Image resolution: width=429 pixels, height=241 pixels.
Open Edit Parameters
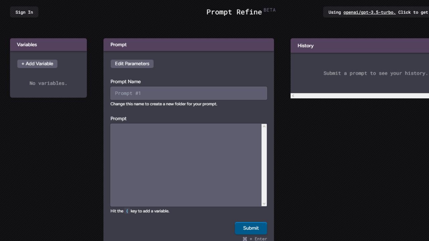[x=132, y=64]
